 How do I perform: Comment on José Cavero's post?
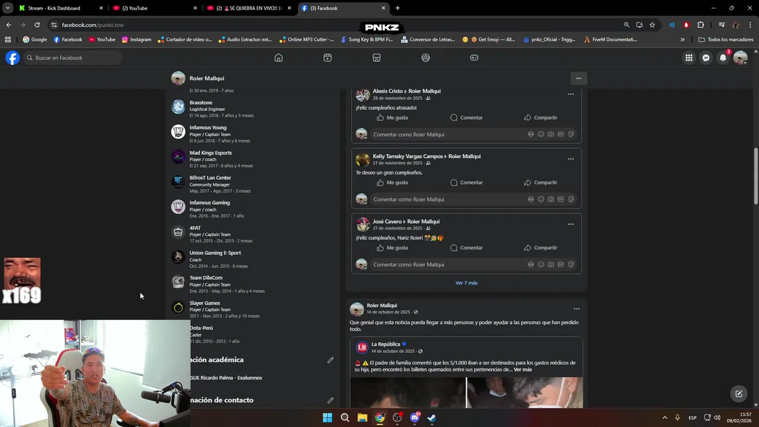point(466,248)
